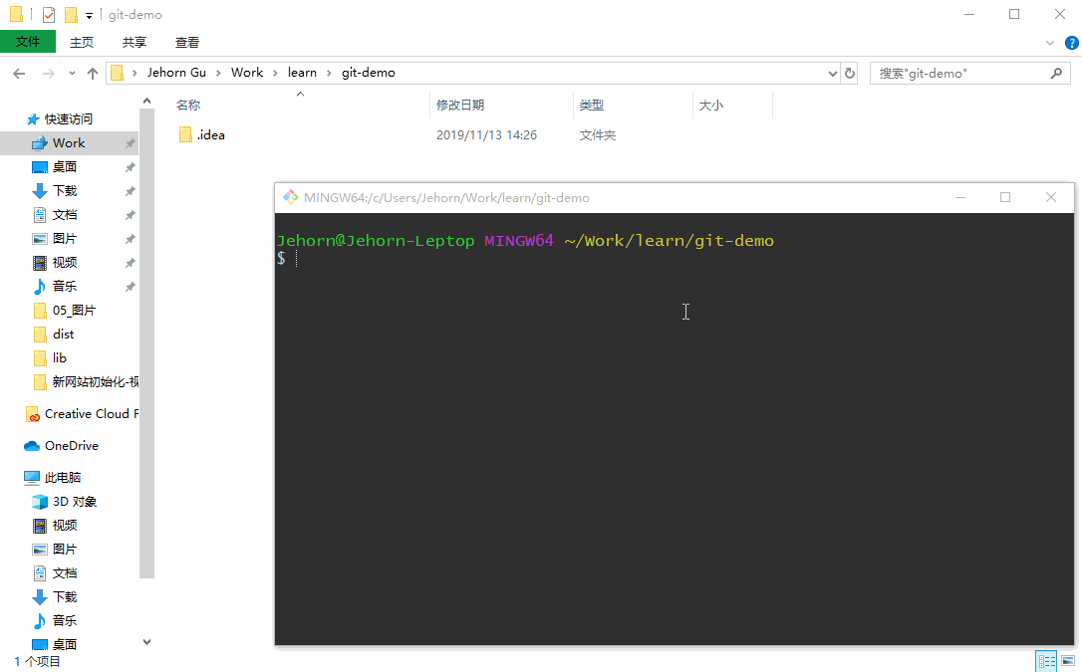Maximize the MINGW64 terminal window
The image size is (1082, 672).
[x=1005, y=197]
